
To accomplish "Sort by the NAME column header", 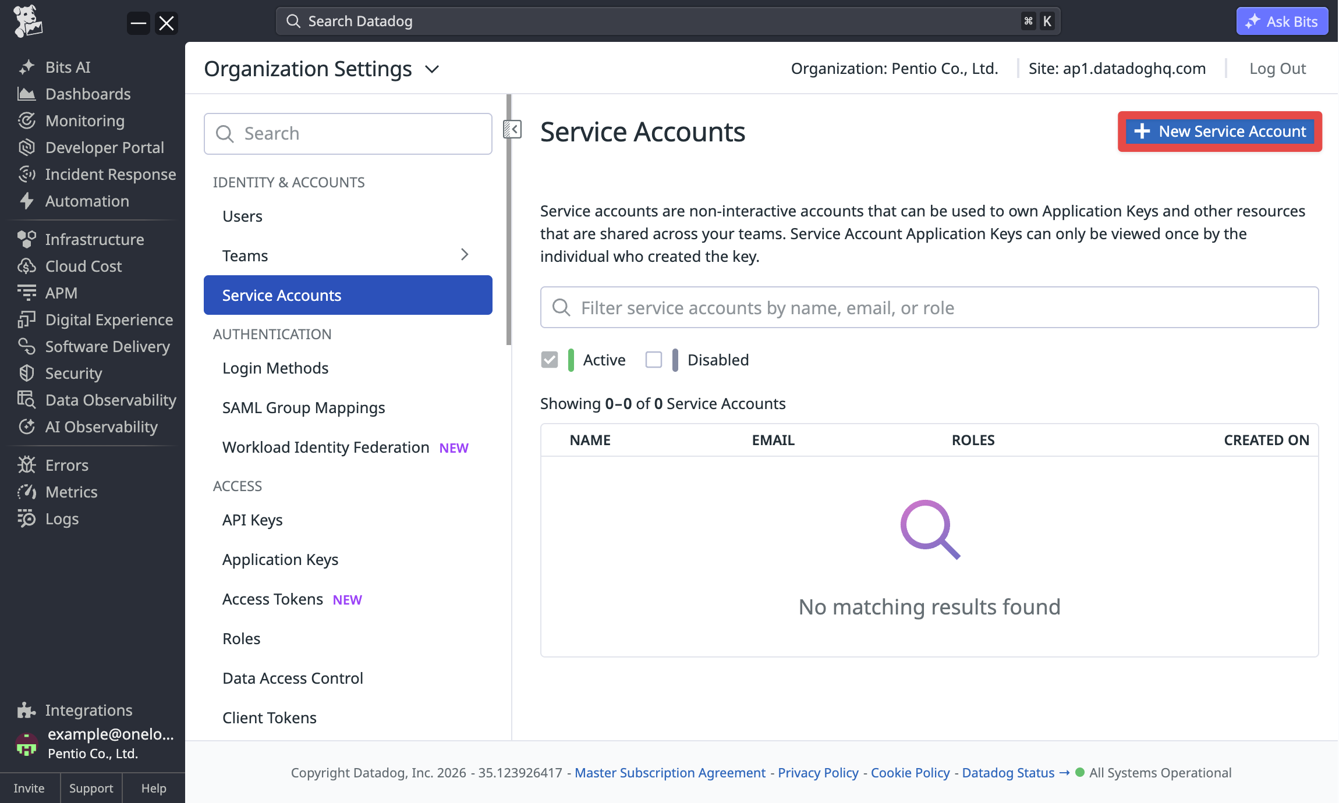I will click(590, 440).
